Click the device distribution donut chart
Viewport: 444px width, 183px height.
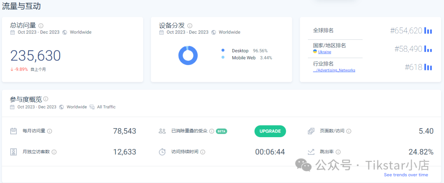188,56
